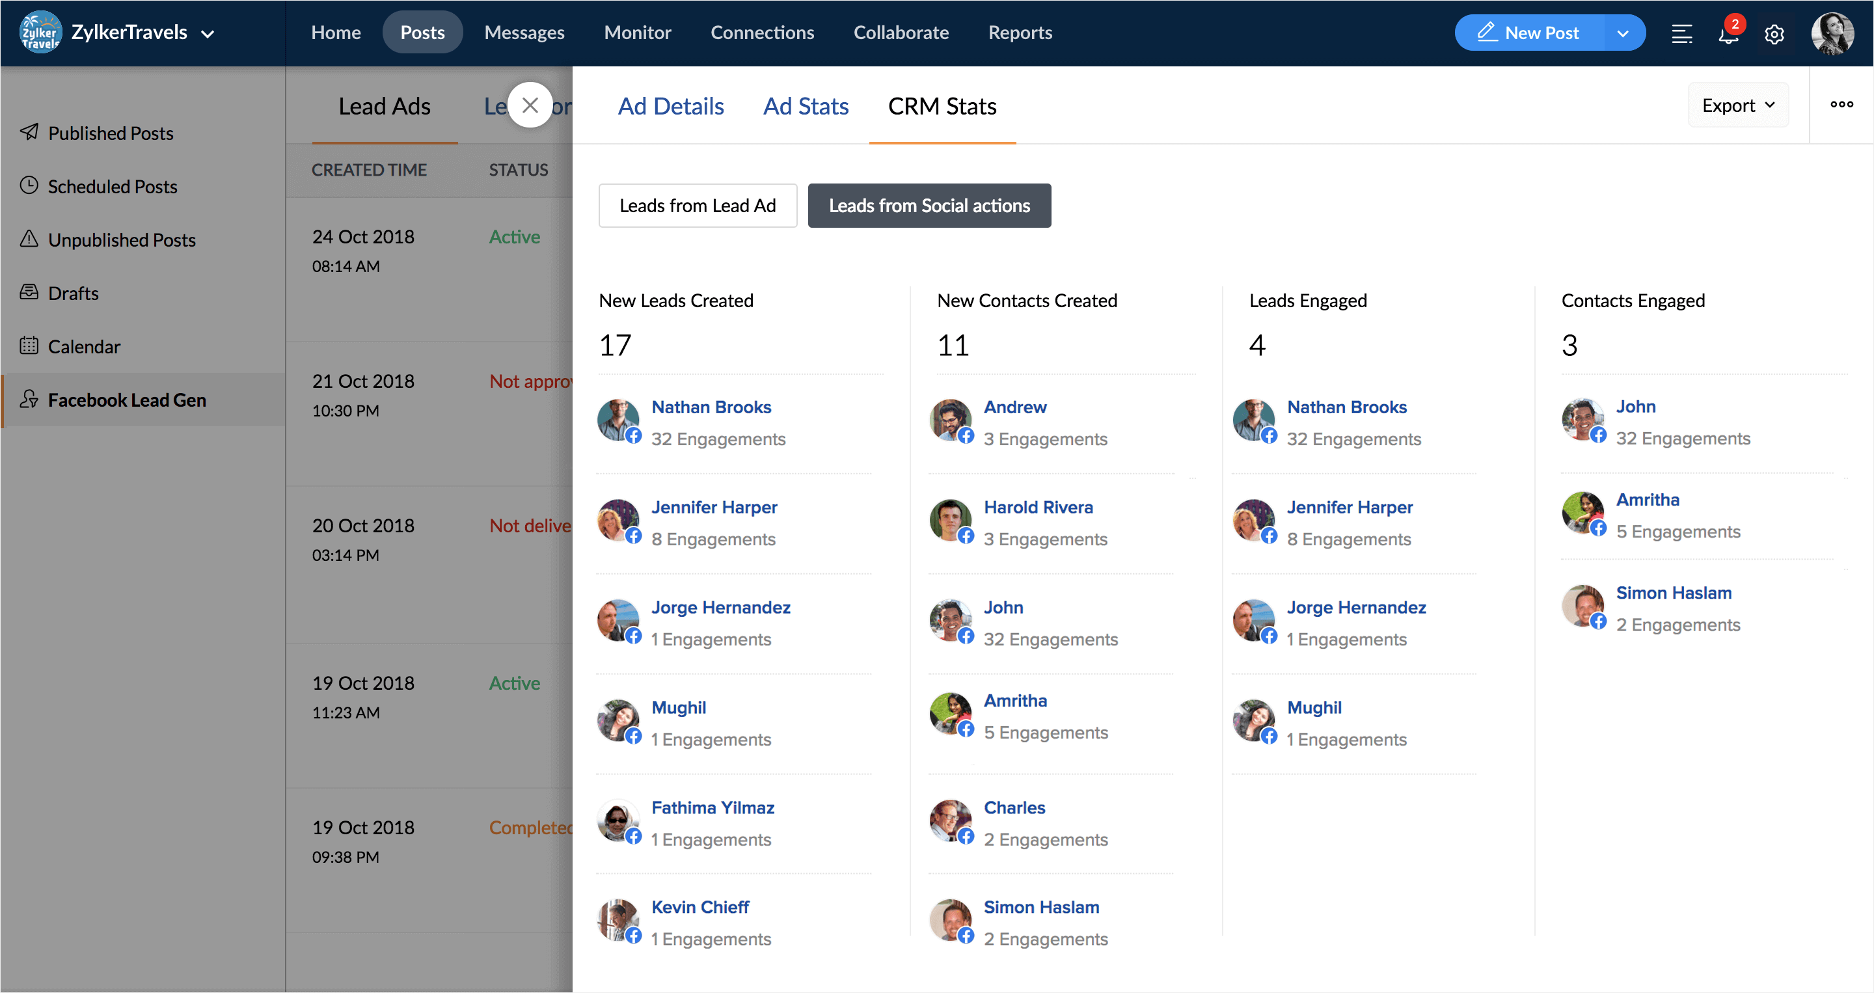Open the Messages menu item
Screen dimensions: 1874x993
[524, 33]
